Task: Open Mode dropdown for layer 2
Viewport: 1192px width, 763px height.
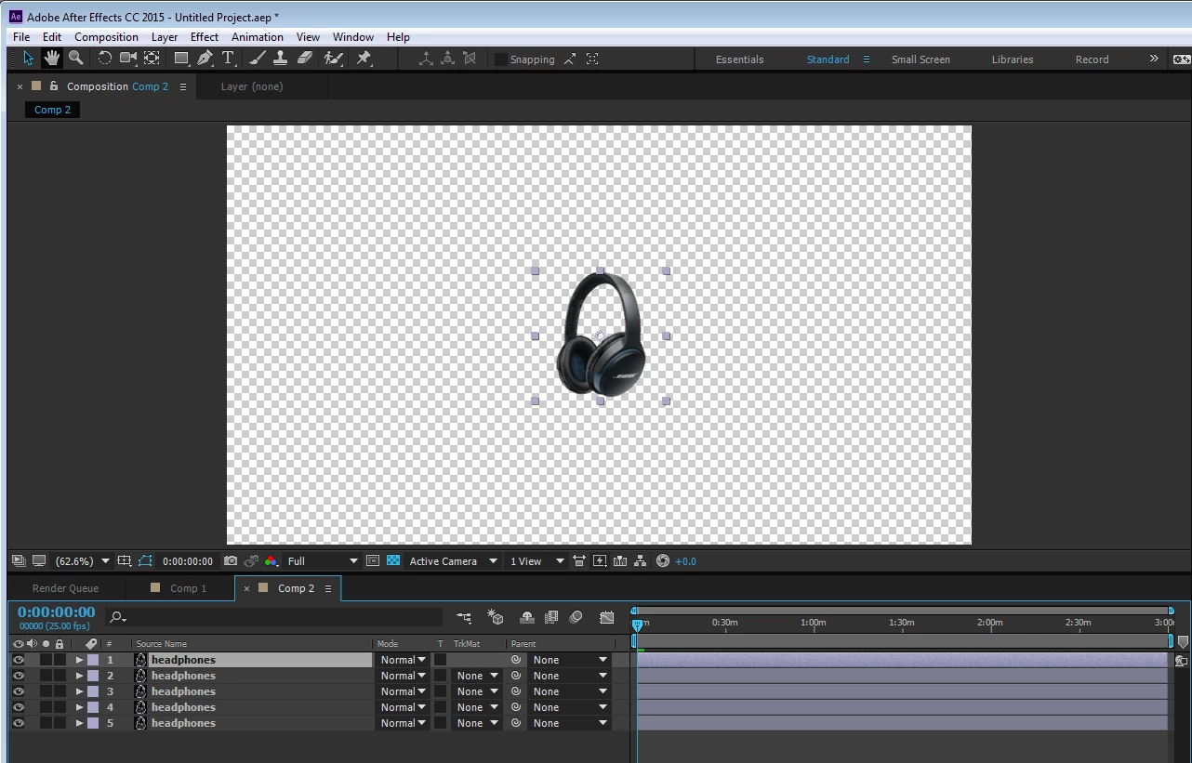Action: coord(403,676)
